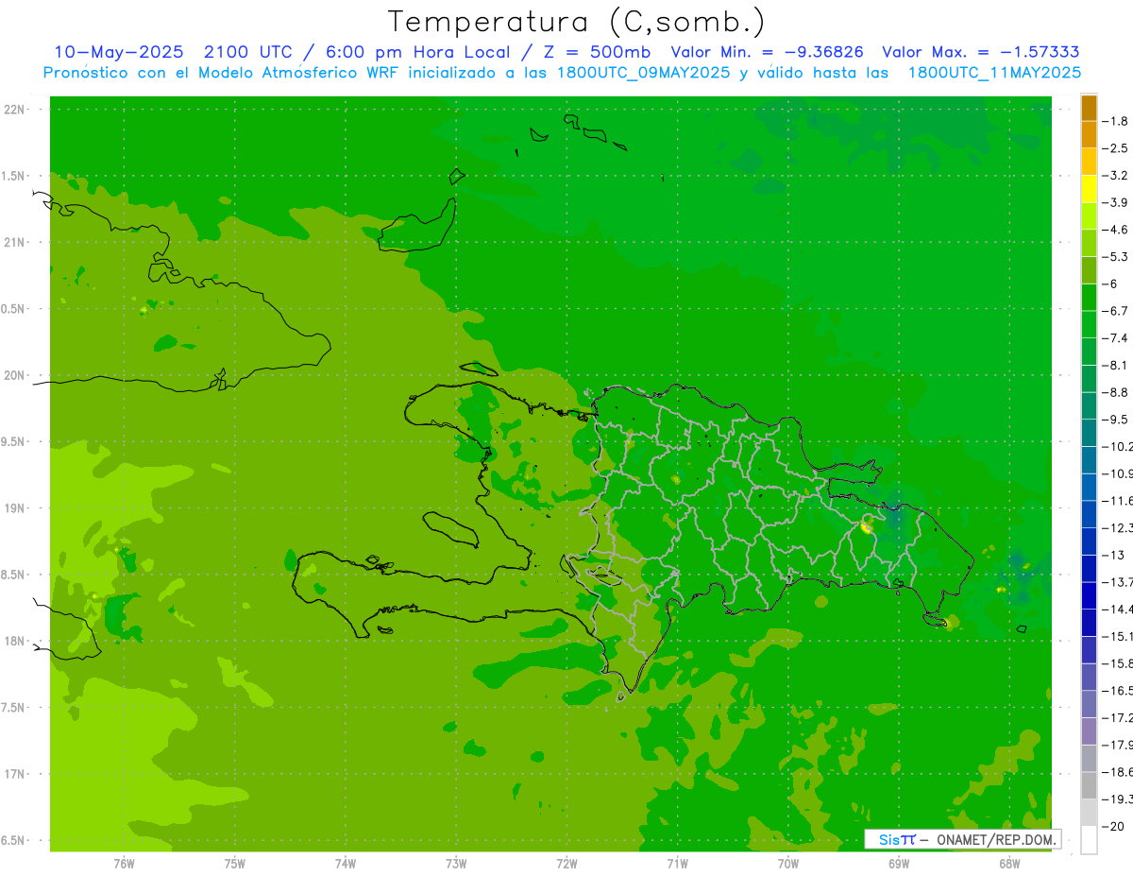
Task: Click the olive green swatch between -5.3 and -6
Action: 1089,270
